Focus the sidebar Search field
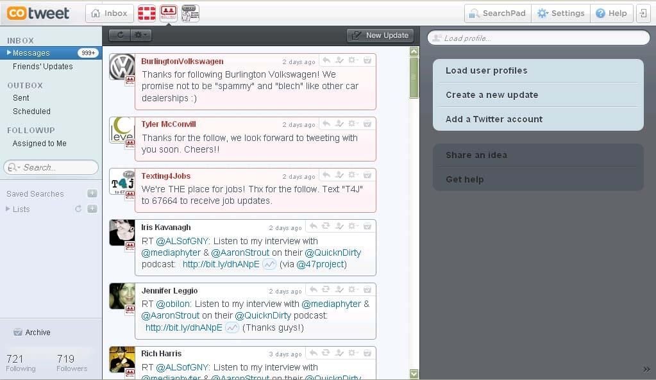The image size is (656, 380). [x=51, y=167]
